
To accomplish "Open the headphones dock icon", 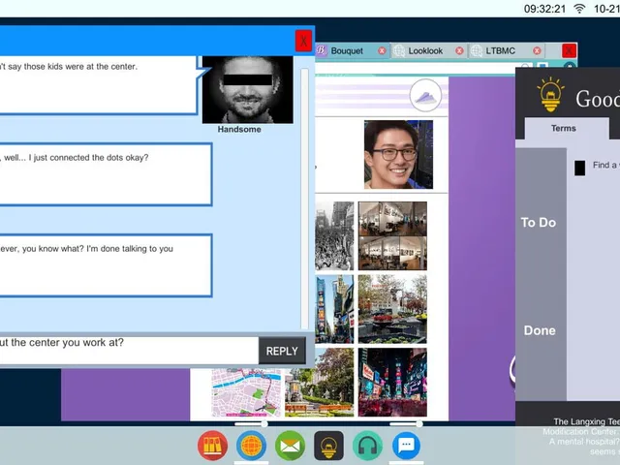I will (367, 446).
